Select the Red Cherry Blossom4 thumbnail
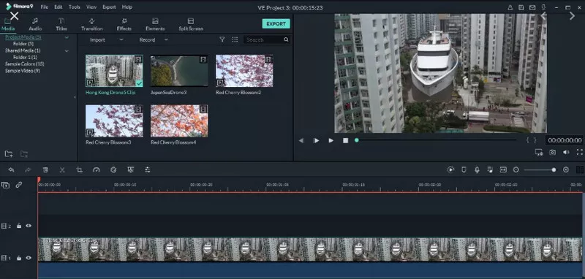 pos(179,121)
